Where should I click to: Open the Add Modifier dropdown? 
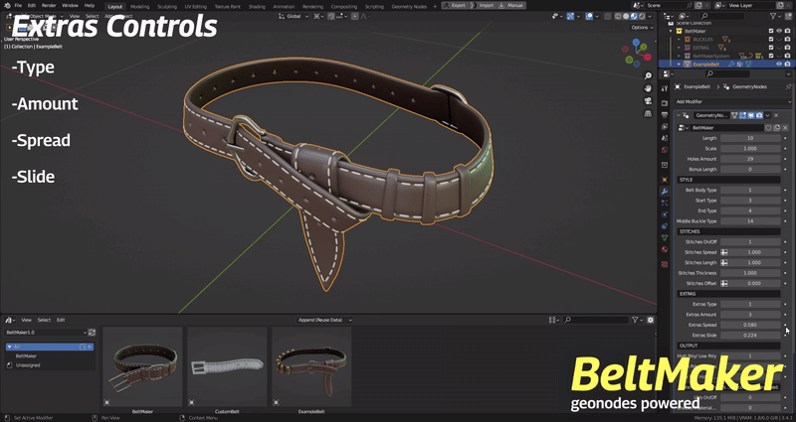coord(733,101)
